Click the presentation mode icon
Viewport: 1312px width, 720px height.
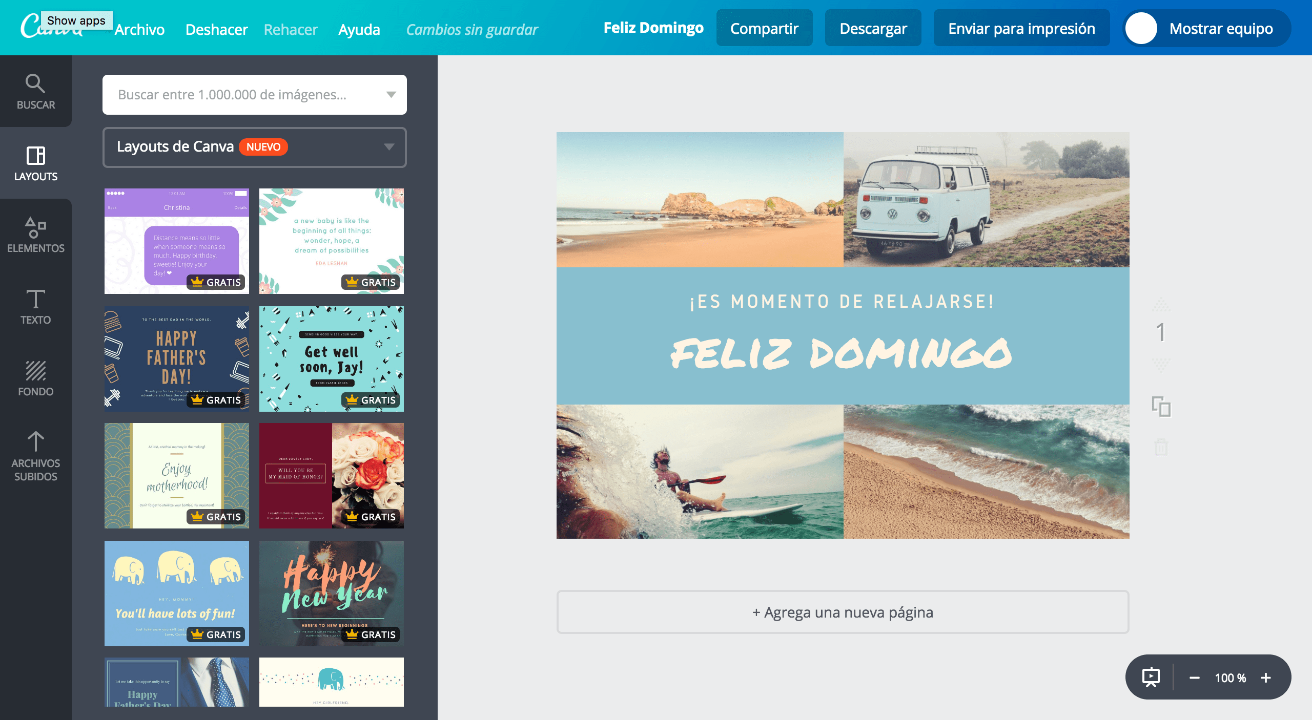click(1151, 677)
